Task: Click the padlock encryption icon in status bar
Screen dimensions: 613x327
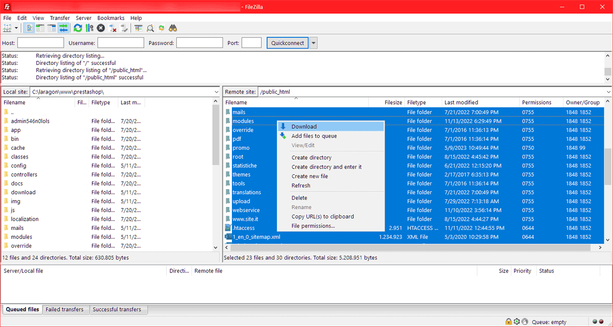Action: pos(508,322)
